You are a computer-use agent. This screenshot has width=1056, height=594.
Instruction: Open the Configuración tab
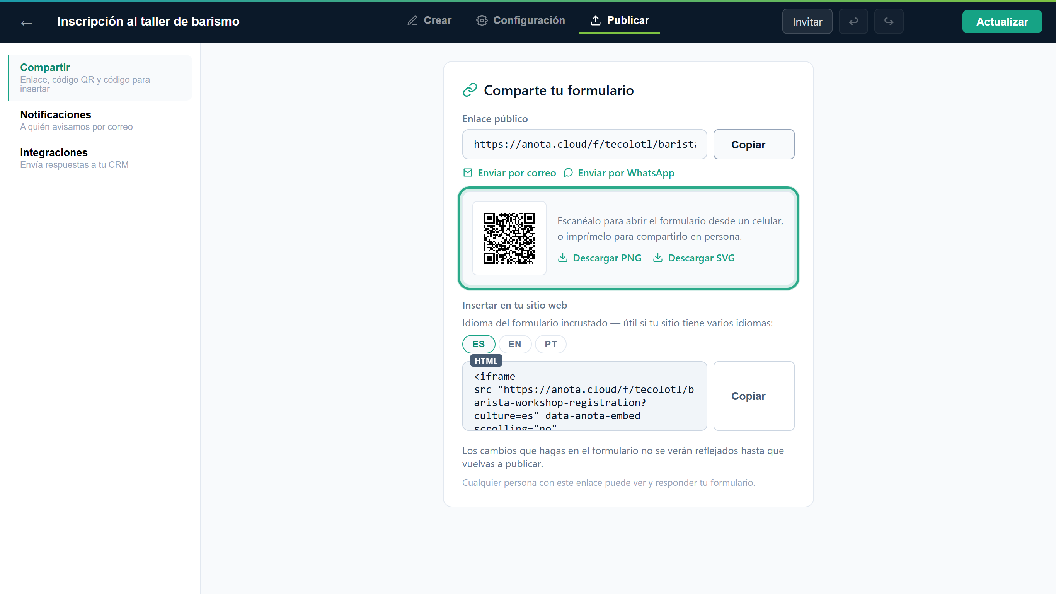(521, 20)
